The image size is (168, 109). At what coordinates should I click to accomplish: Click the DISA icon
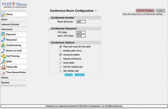point(3,62)
